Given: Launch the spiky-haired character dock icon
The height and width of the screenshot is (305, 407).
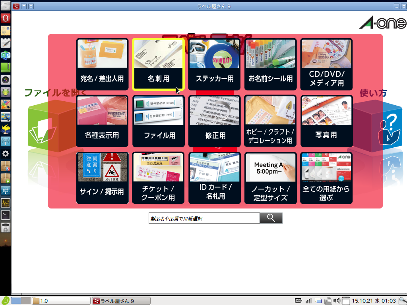Looking at the screenshot, I should tap(6, 129).
